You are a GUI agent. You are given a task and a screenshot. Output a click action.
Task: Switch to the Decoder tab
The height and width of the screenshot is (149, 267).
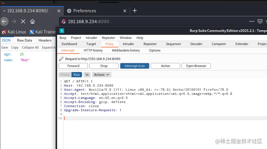[x=196, y=44]
